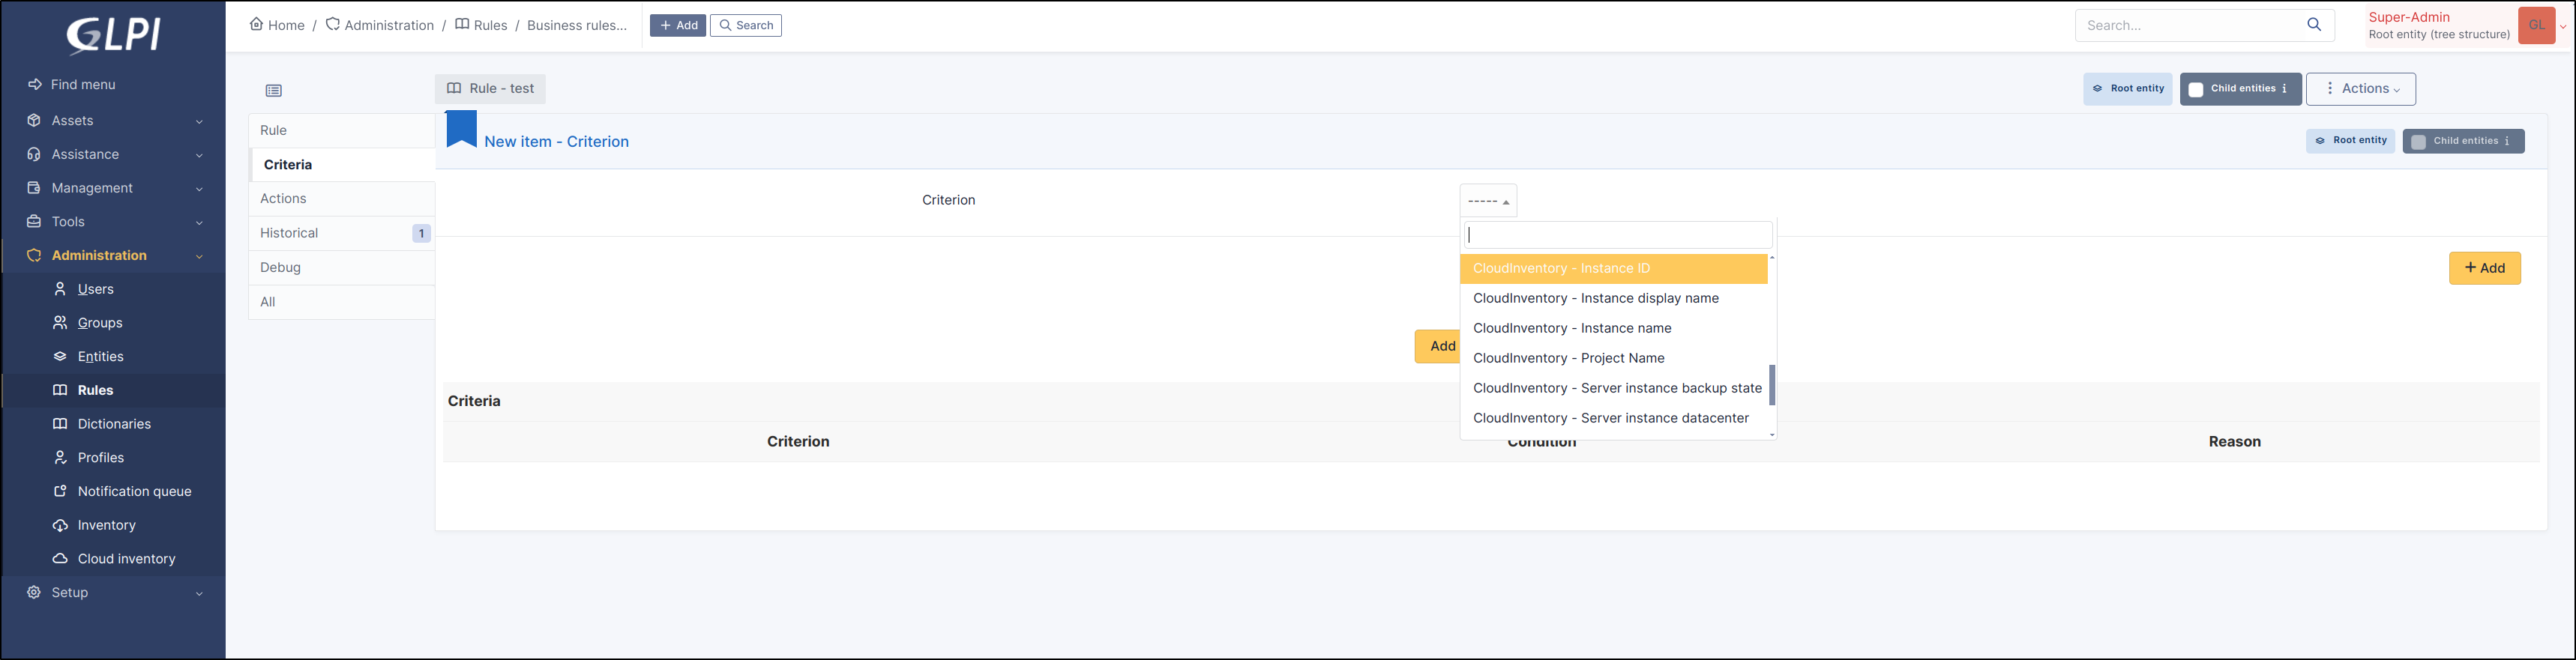Click the GLPI logo

click(113, 34)
